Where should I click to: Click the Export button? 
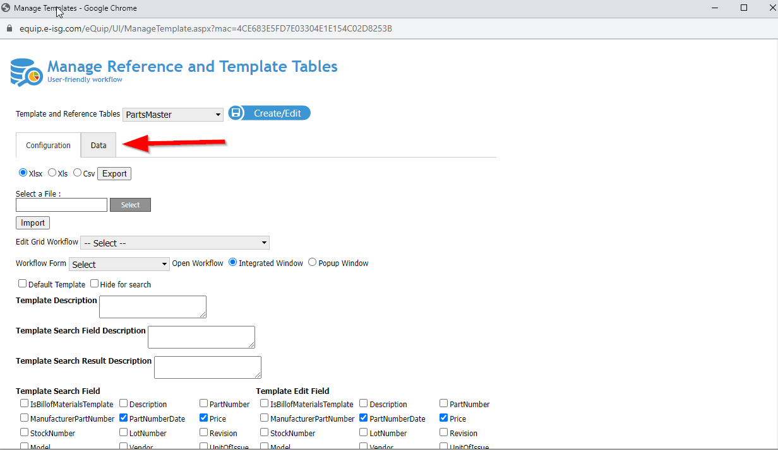(114, 173)
